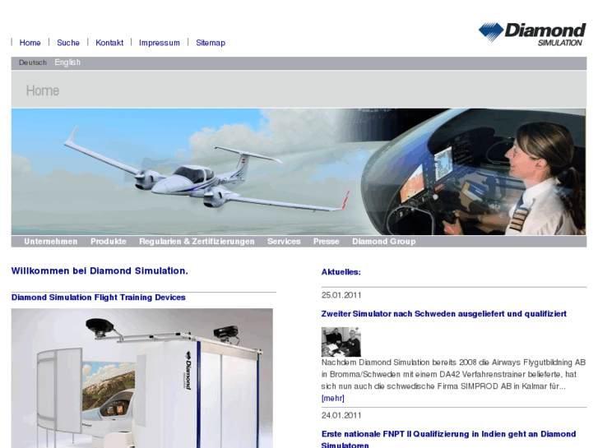The image size is (598, 448).
Task: Open 'Erste nationale FNPT II Qualifizierung' article
Action: pos(448,439)
